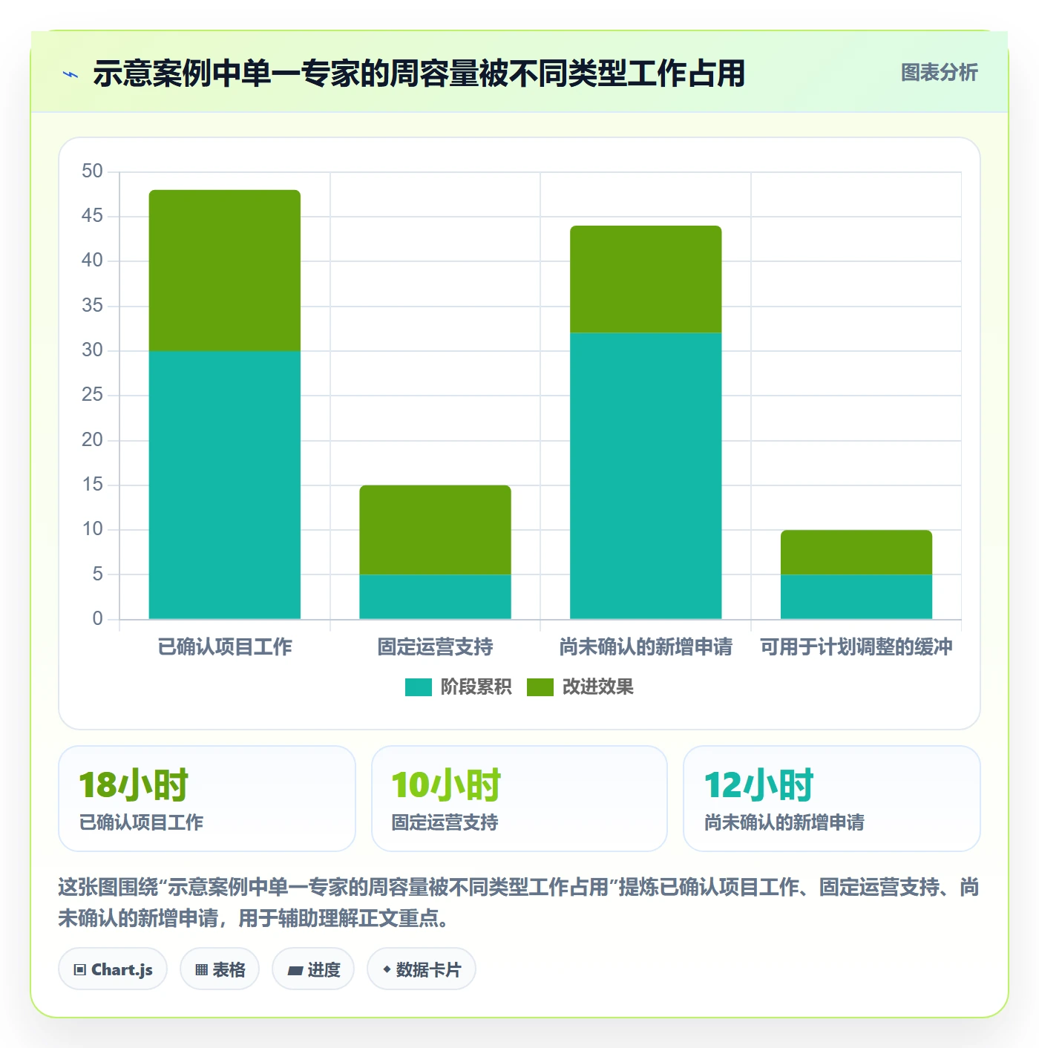This screenshot has height=1048, width=1039.
Task: Click the x-axis label 已确认项目工作
Action: 225,647
